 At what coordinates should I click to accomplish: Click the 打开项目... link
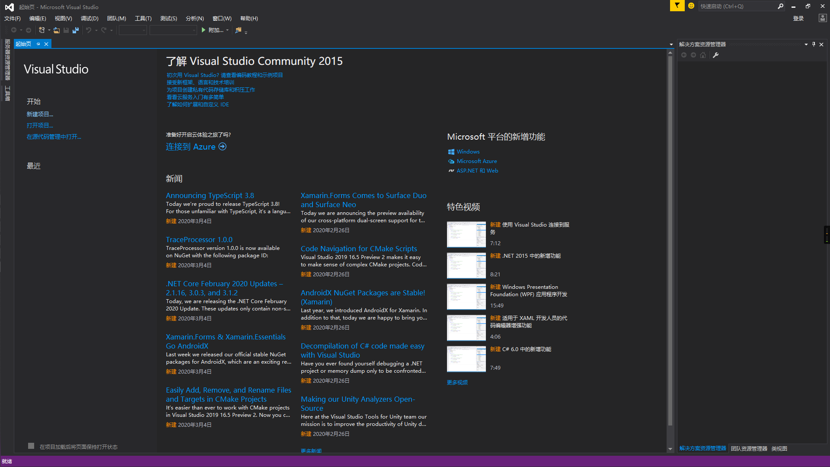[40, 125]
